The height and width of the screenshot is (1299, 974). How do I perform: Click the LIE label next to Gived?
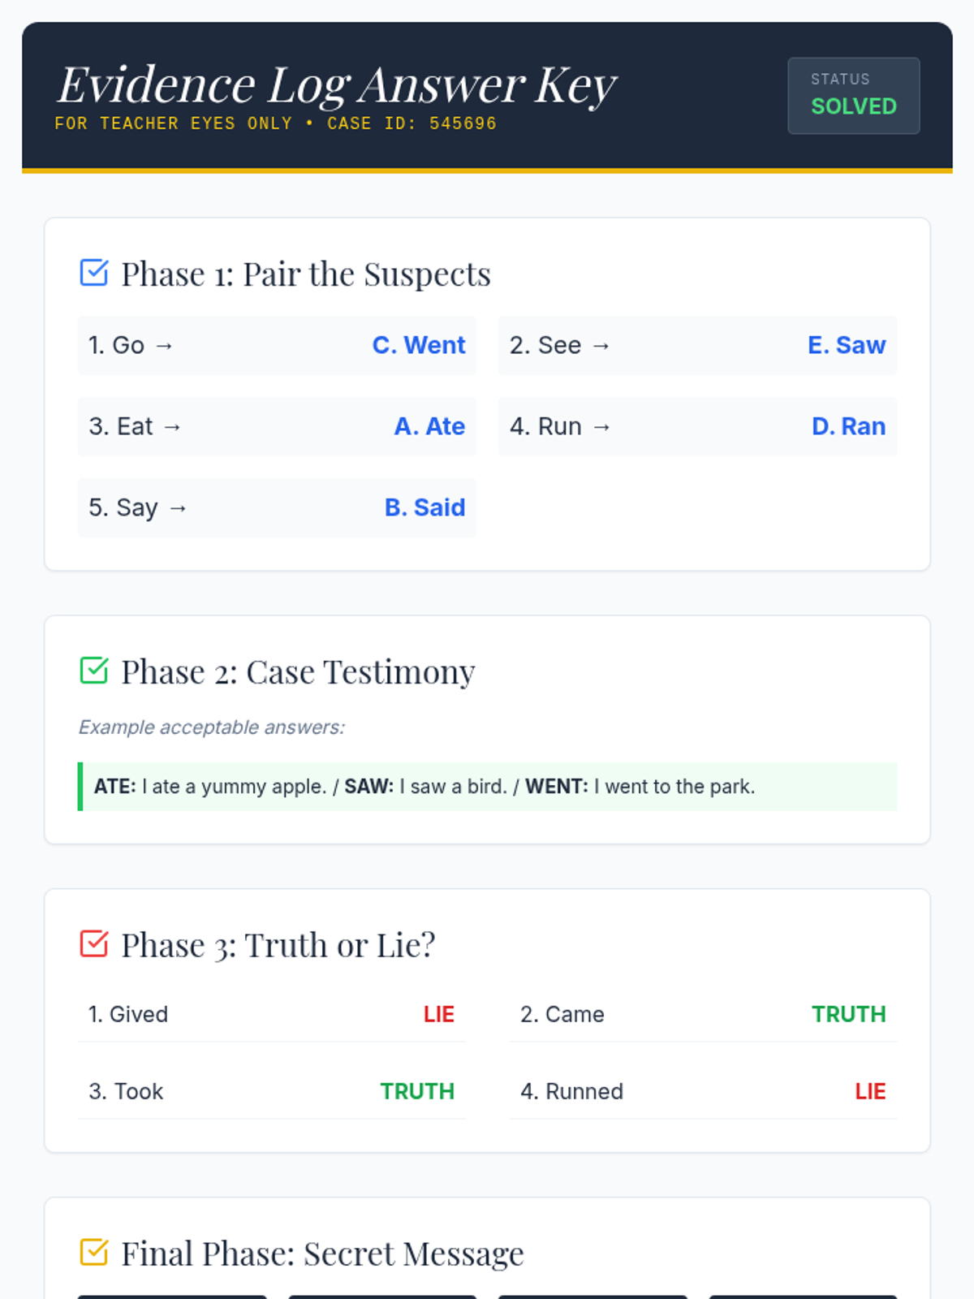[439, 1014]
